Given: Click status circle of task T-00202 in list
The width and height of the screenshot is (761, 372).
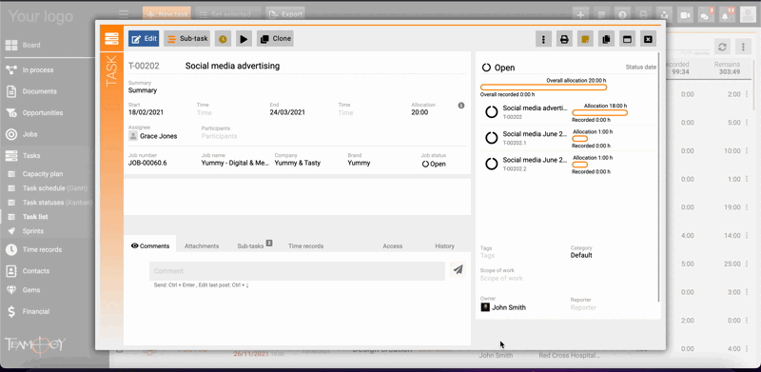Looking at the screenshot, I should (492, 112).
